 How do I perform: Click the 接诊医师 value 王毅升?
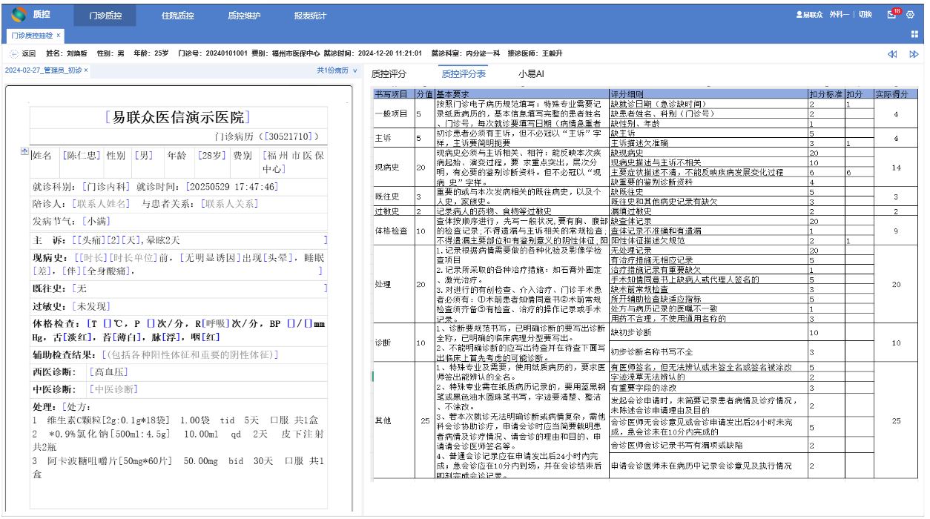(x=552, y=53)
